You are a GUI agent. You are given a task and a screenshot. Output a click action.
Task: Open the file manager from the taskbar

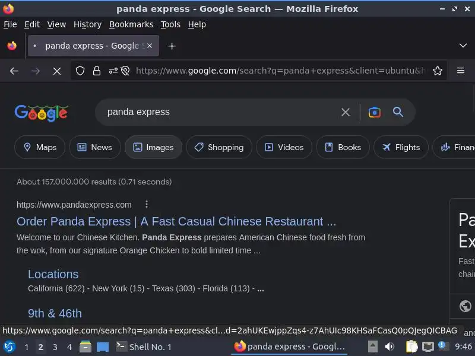click(85, 347)
